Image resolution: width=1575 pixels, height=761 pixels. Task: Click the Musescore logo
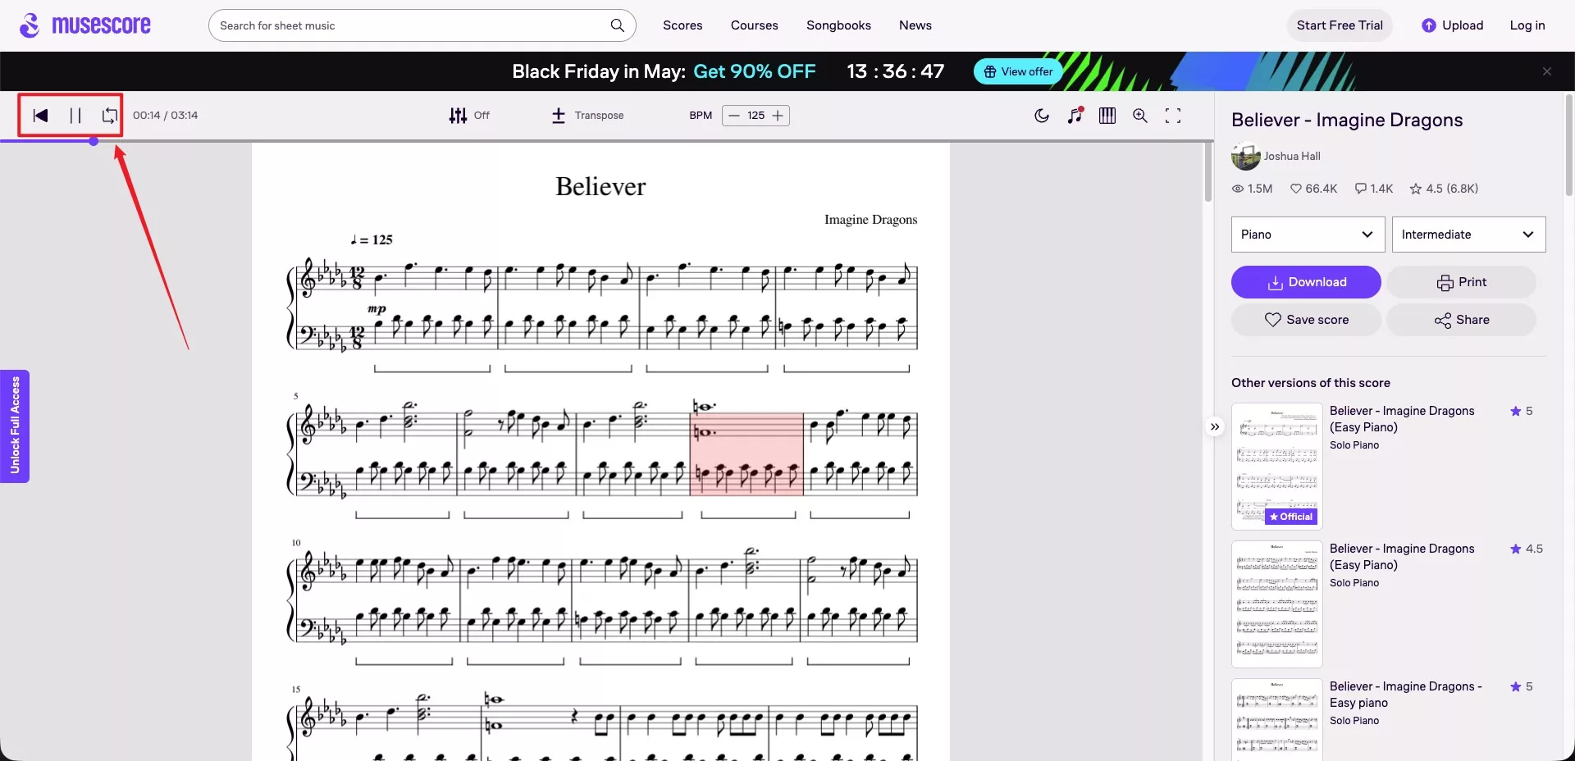(85, 25)
